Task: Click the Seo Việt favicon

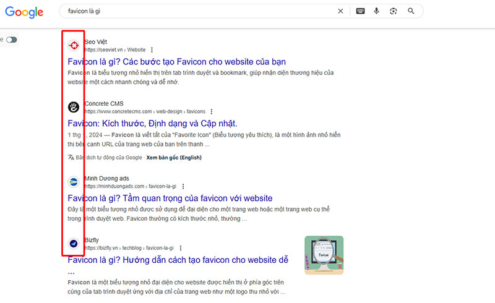Action: (74, 46)
